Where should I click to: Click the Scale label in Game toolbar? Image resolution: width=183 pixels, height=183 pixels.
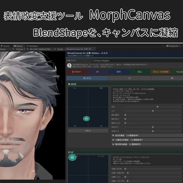point(60,49)
